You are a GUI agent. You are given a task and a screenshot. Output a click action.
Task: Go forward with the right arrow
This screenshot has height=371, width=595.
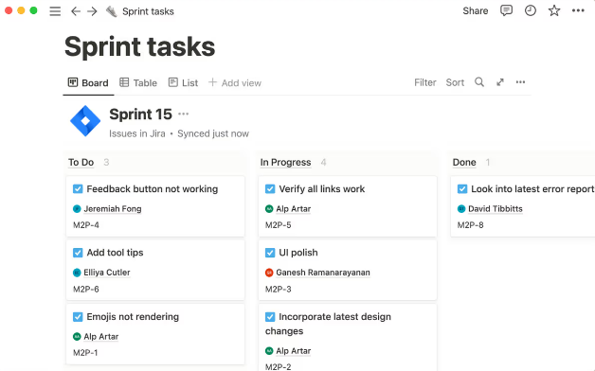click(x=92, y=11)
